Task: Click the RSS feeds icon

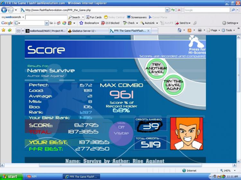Action: click(190, 30)
